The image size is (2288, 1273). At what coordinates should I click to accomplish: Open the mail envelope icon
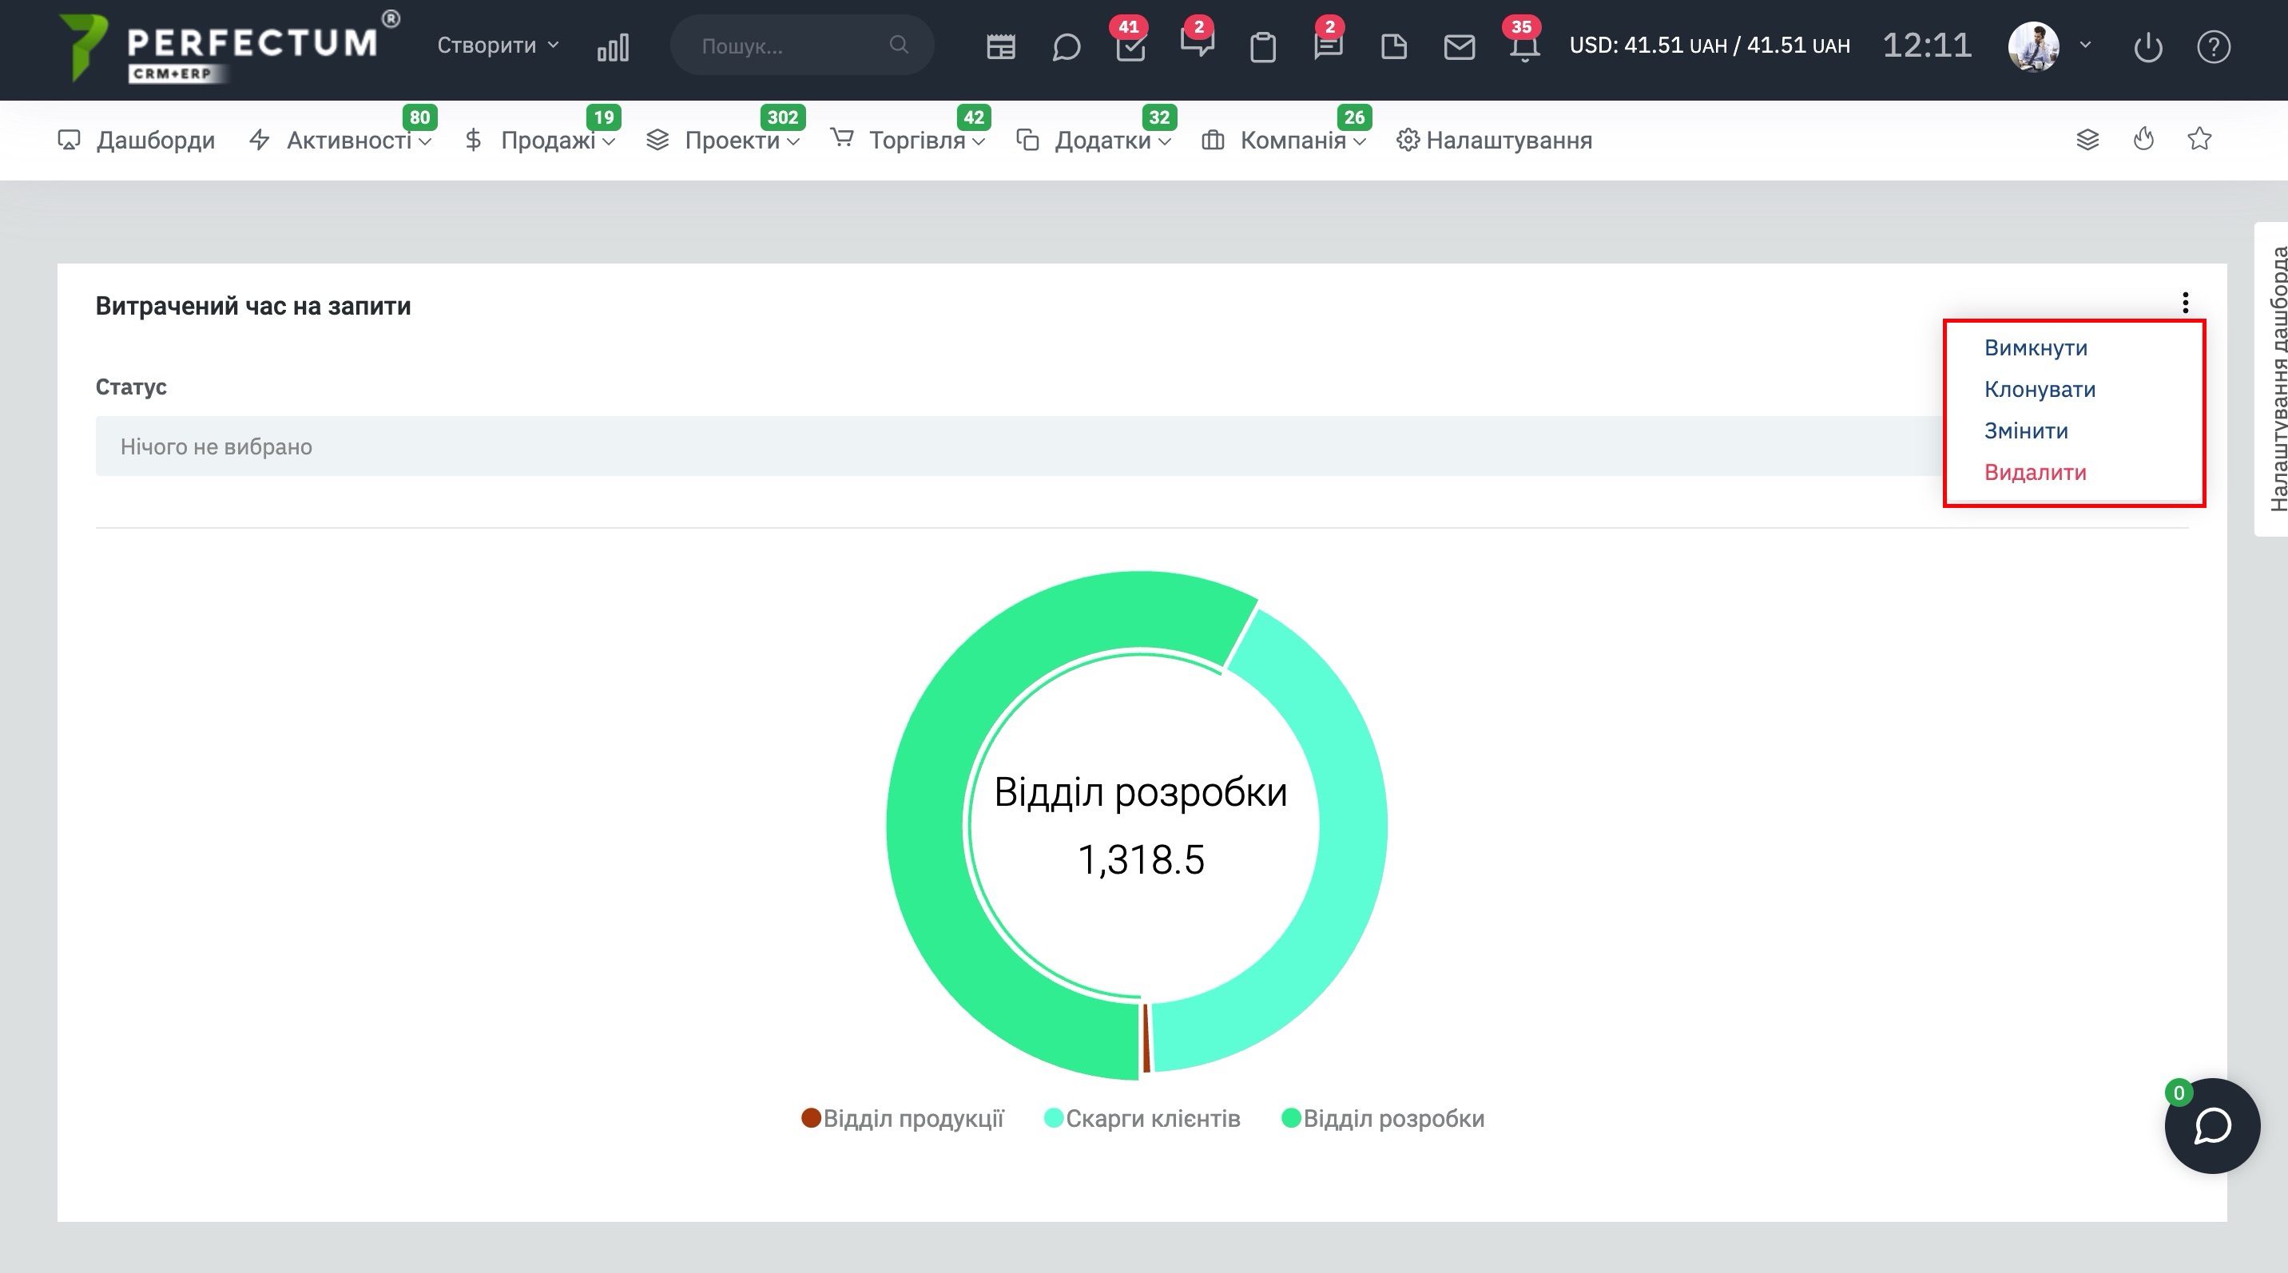pos(1459,46)
